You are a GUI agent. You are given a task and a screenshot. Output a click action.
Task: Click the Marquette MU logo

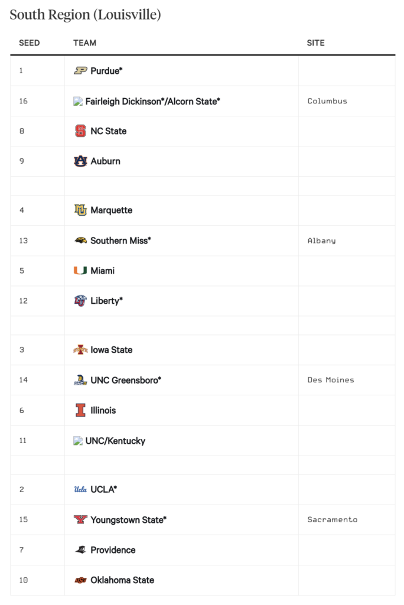click(x=80, y=210)
